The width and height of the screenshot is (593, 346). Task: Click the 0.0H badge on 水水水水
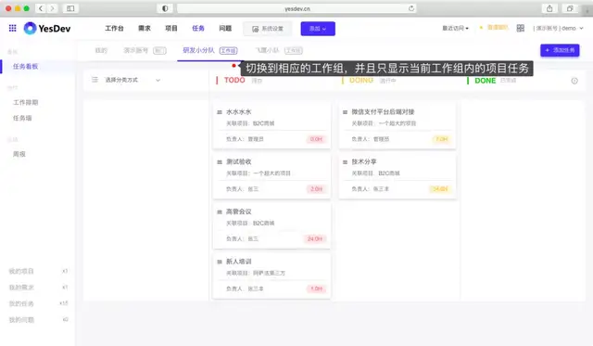[316, 139]
